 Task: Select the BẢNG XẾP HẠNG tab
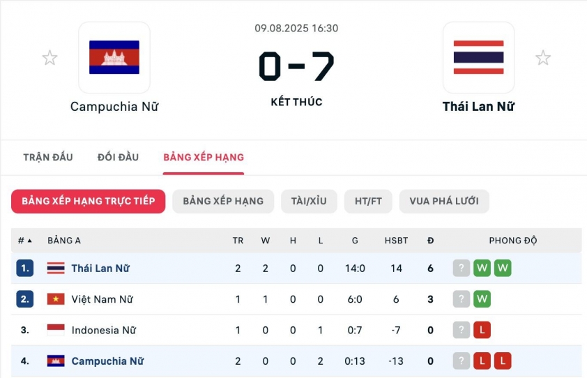[204, 157]
